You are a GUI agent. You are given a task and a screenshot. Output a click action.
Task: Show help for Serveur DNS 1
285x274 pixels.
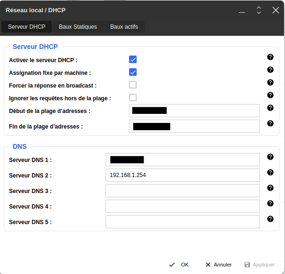[x=270, y=157]
